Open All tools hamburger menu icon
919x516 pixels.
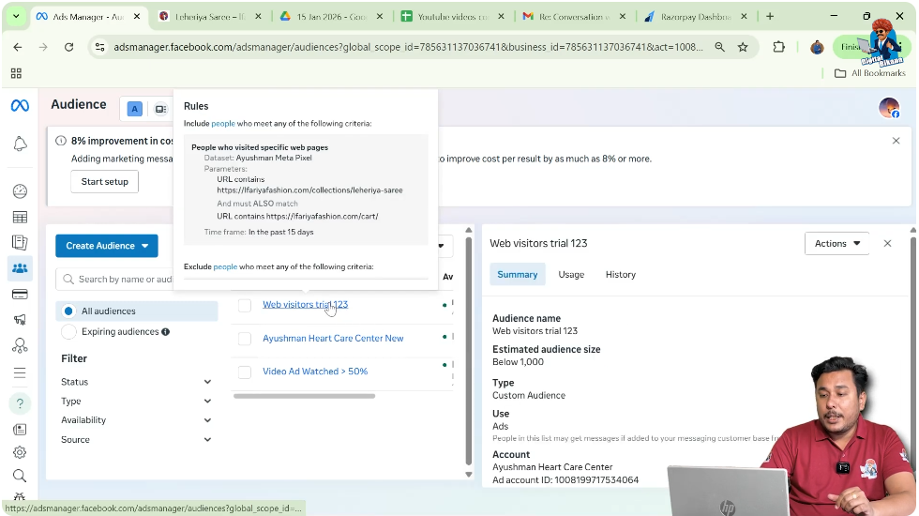20,373
